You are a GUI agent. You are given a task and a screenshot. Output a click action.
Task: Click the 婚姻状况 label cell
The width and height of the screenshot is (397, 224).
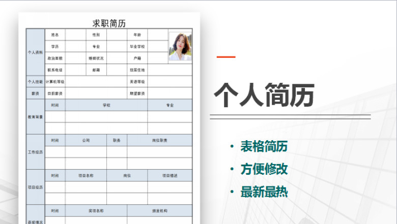click(x=96, y=58)
